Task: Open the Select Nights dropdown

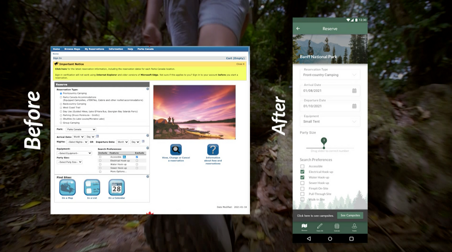Action: click(77, 142)
